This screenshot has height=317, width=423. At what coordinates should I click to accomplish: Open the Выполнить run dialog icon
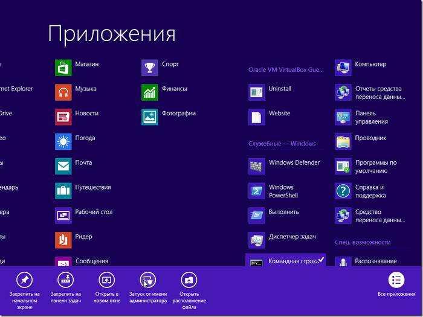257,216
